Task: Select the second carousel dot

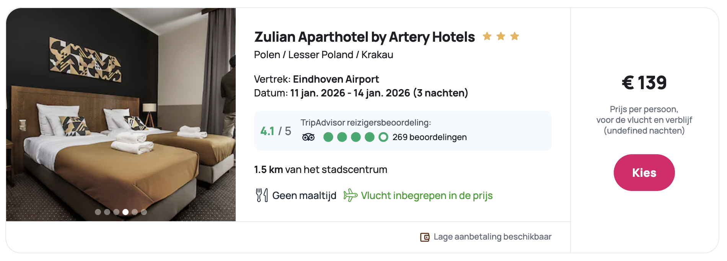Action: 107,212
